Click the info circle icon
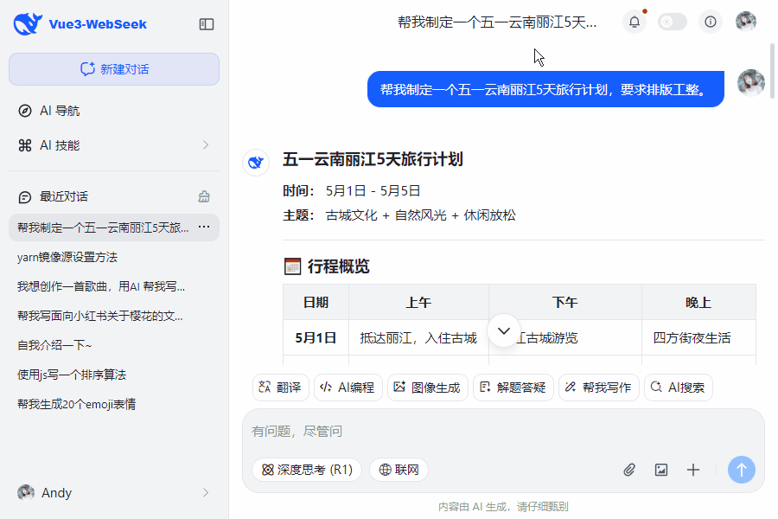Viewport: 778px width, 519px height. click(x=711, y=22)
